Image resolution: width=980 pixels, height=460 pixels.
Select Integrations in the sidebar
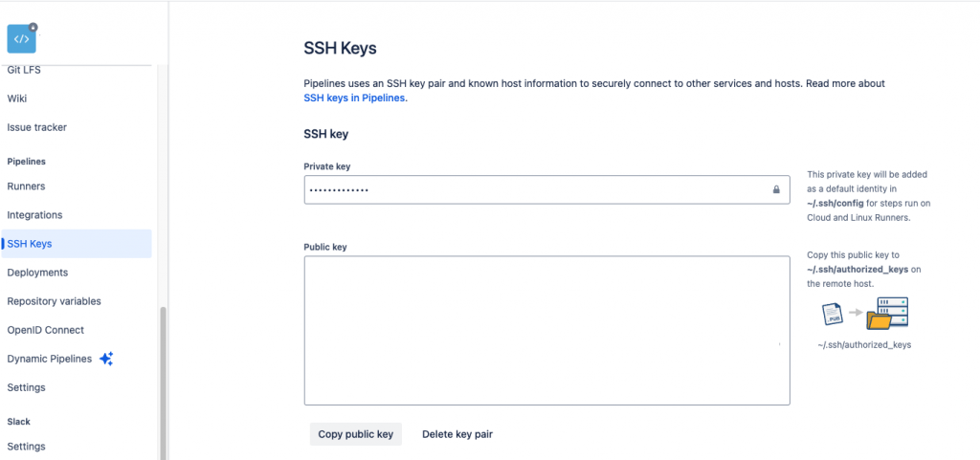(x=34, y=215)
